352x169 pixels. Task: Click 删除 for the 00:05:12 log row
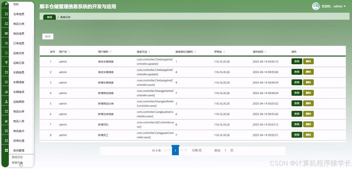click(308, 61)
